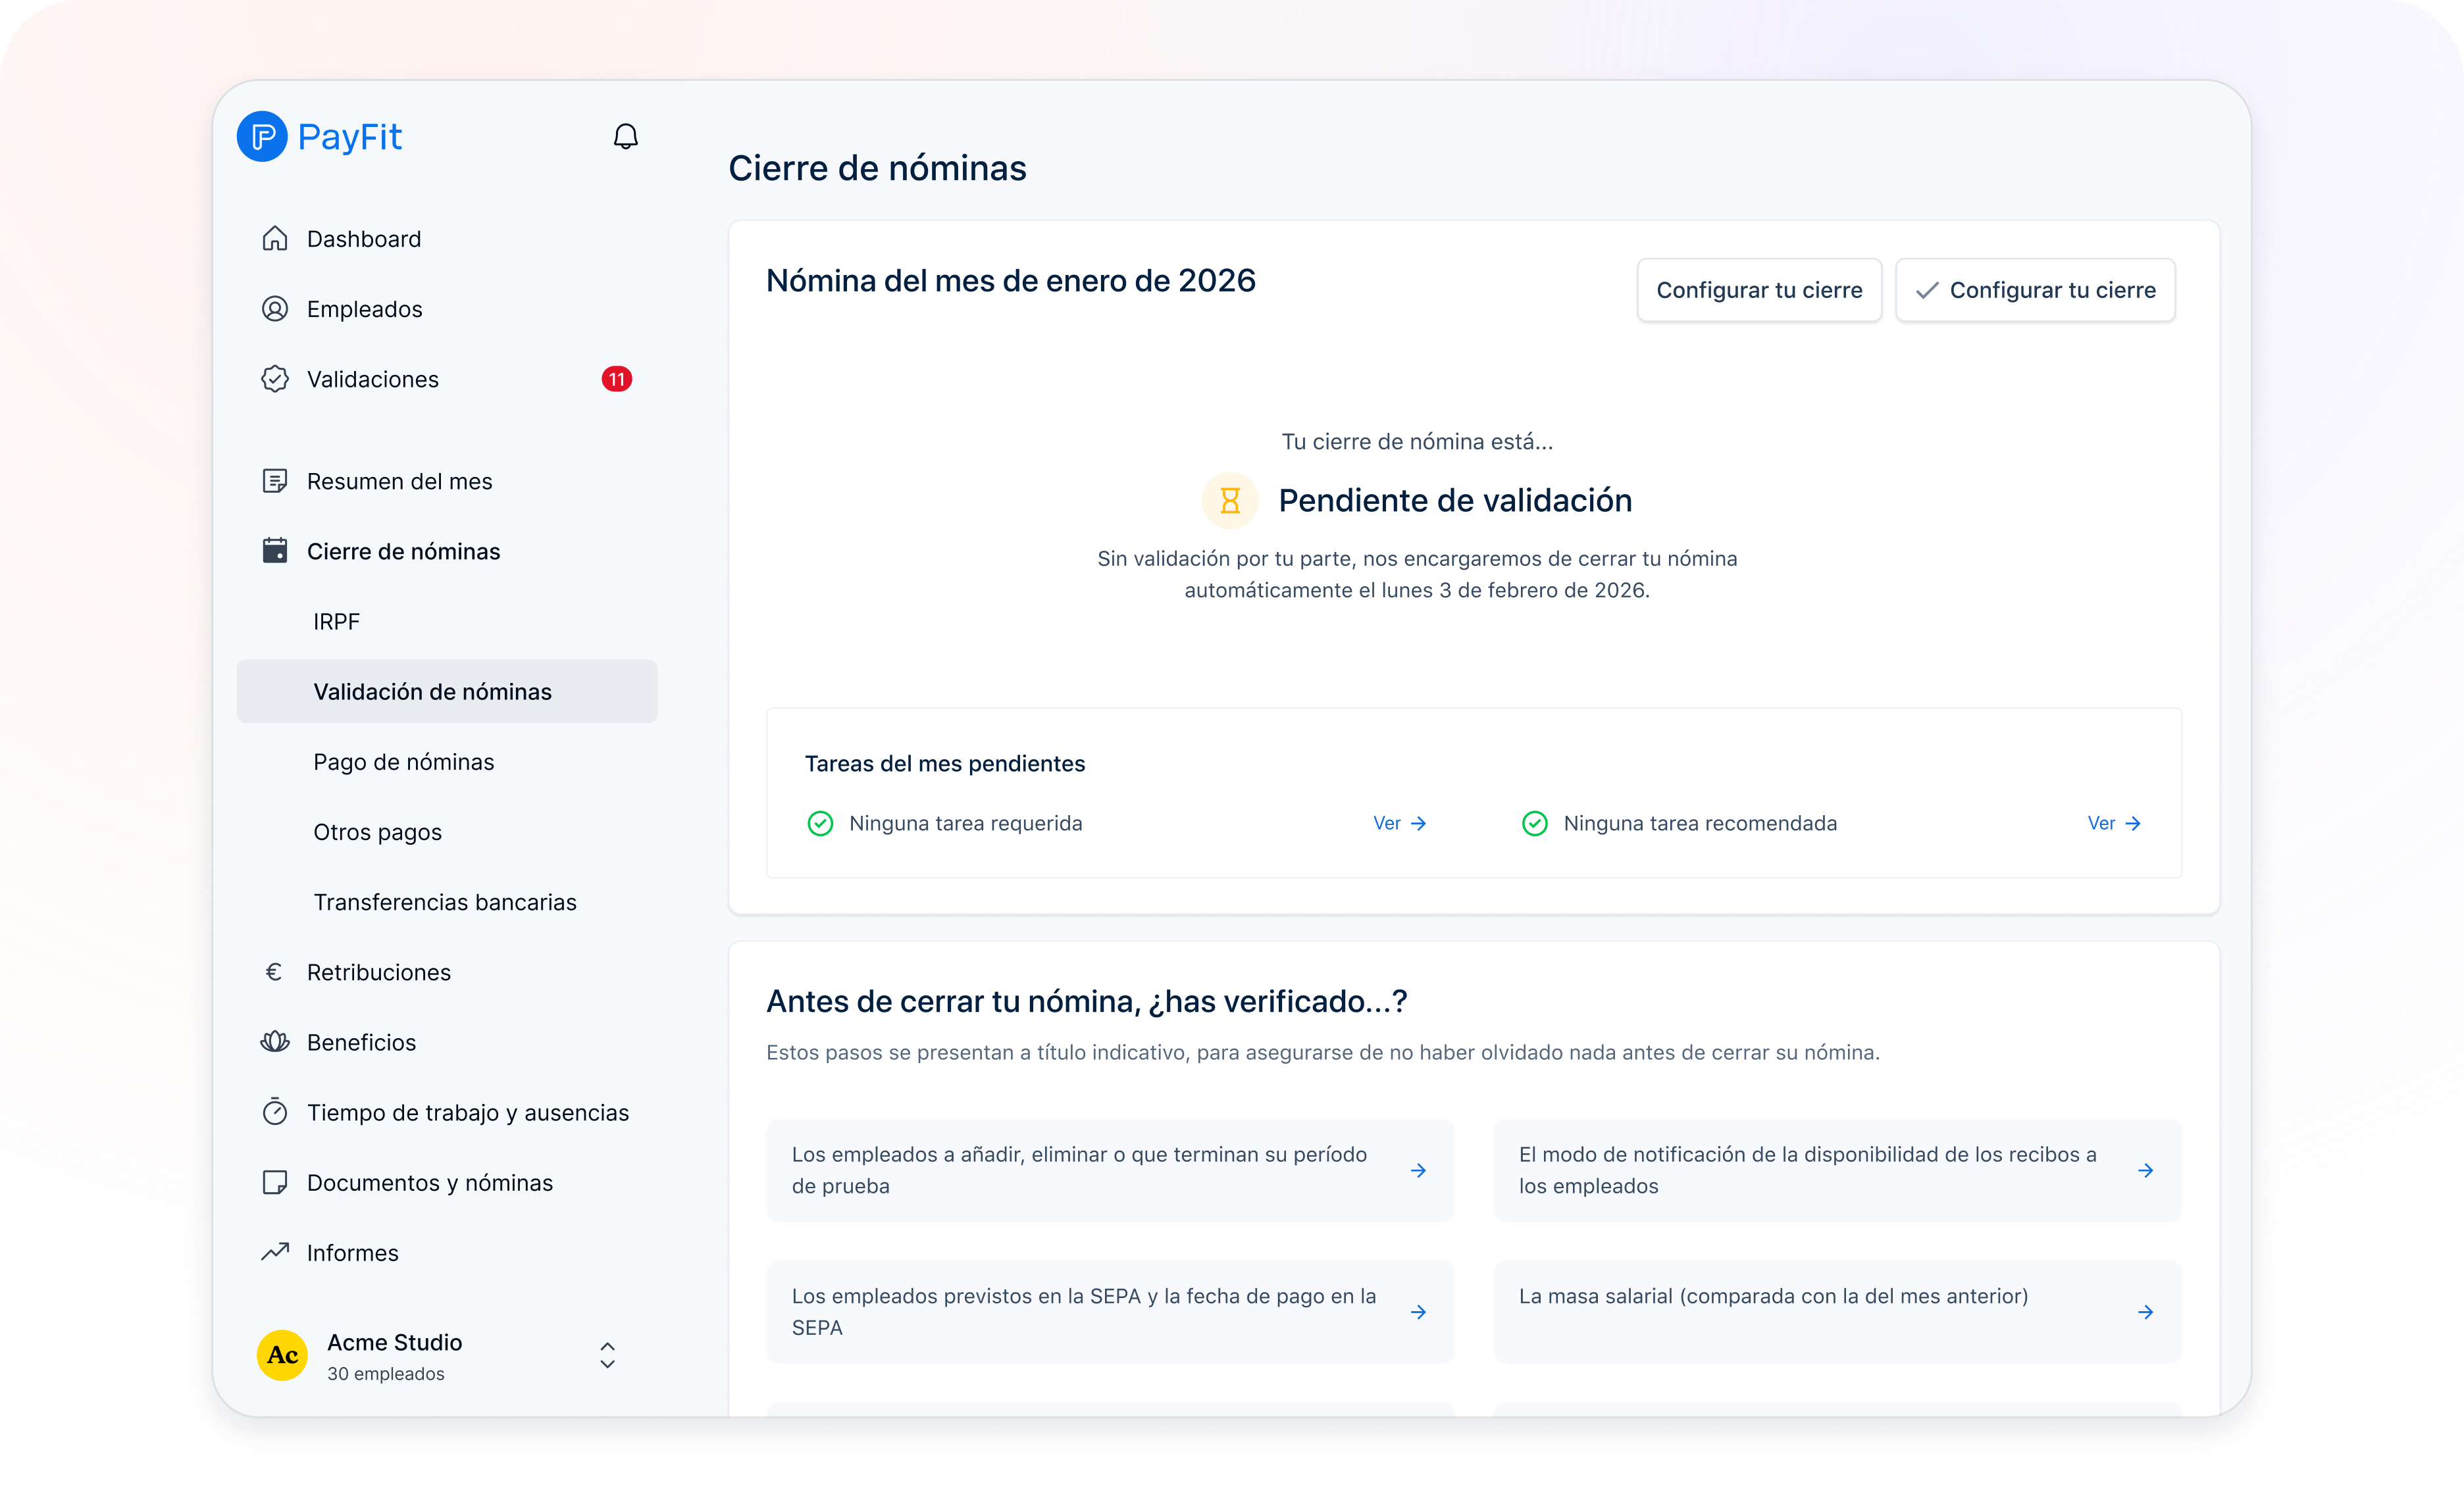Click Ver link beside Ninguna tarea requerida
This screenshot has width=2464, height=1500.
click(x=1398, y=824)
